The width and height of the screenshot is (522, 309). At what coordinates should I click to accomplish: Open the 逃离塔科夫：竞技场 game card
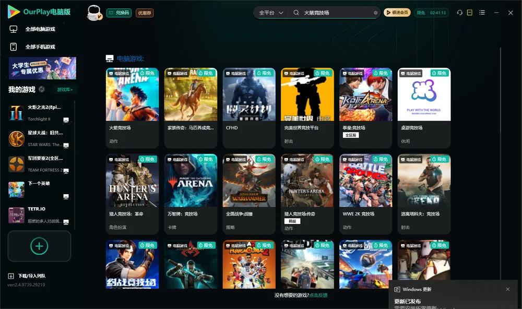pos(424,194)
